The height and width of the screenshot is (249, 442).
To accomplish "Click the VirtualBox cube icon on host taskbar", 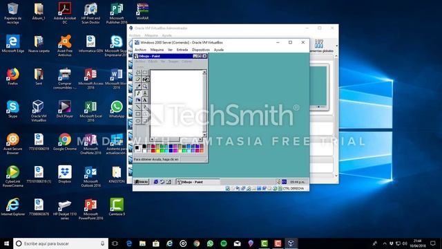I will coord(291,243).
